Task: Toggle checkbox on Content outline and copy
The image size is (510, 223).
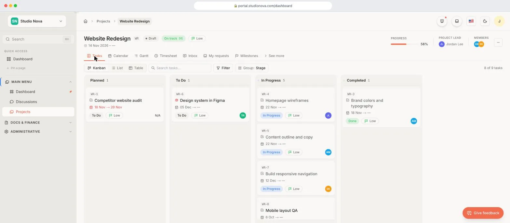Action: [262, 137]
